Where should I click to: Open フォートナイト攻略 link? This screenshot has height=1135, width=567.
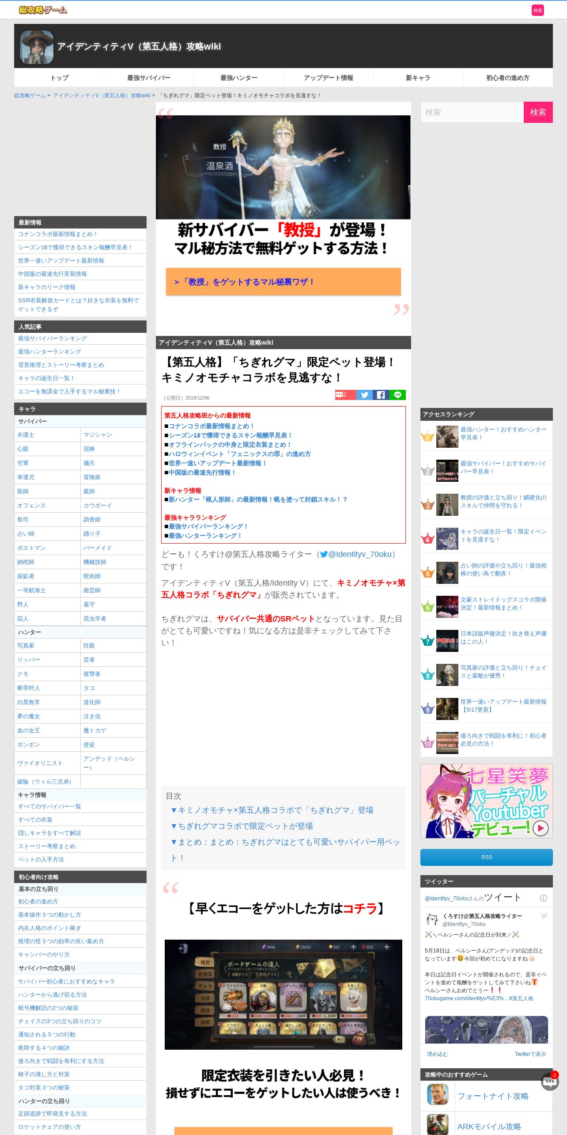tap(493, 1096)
